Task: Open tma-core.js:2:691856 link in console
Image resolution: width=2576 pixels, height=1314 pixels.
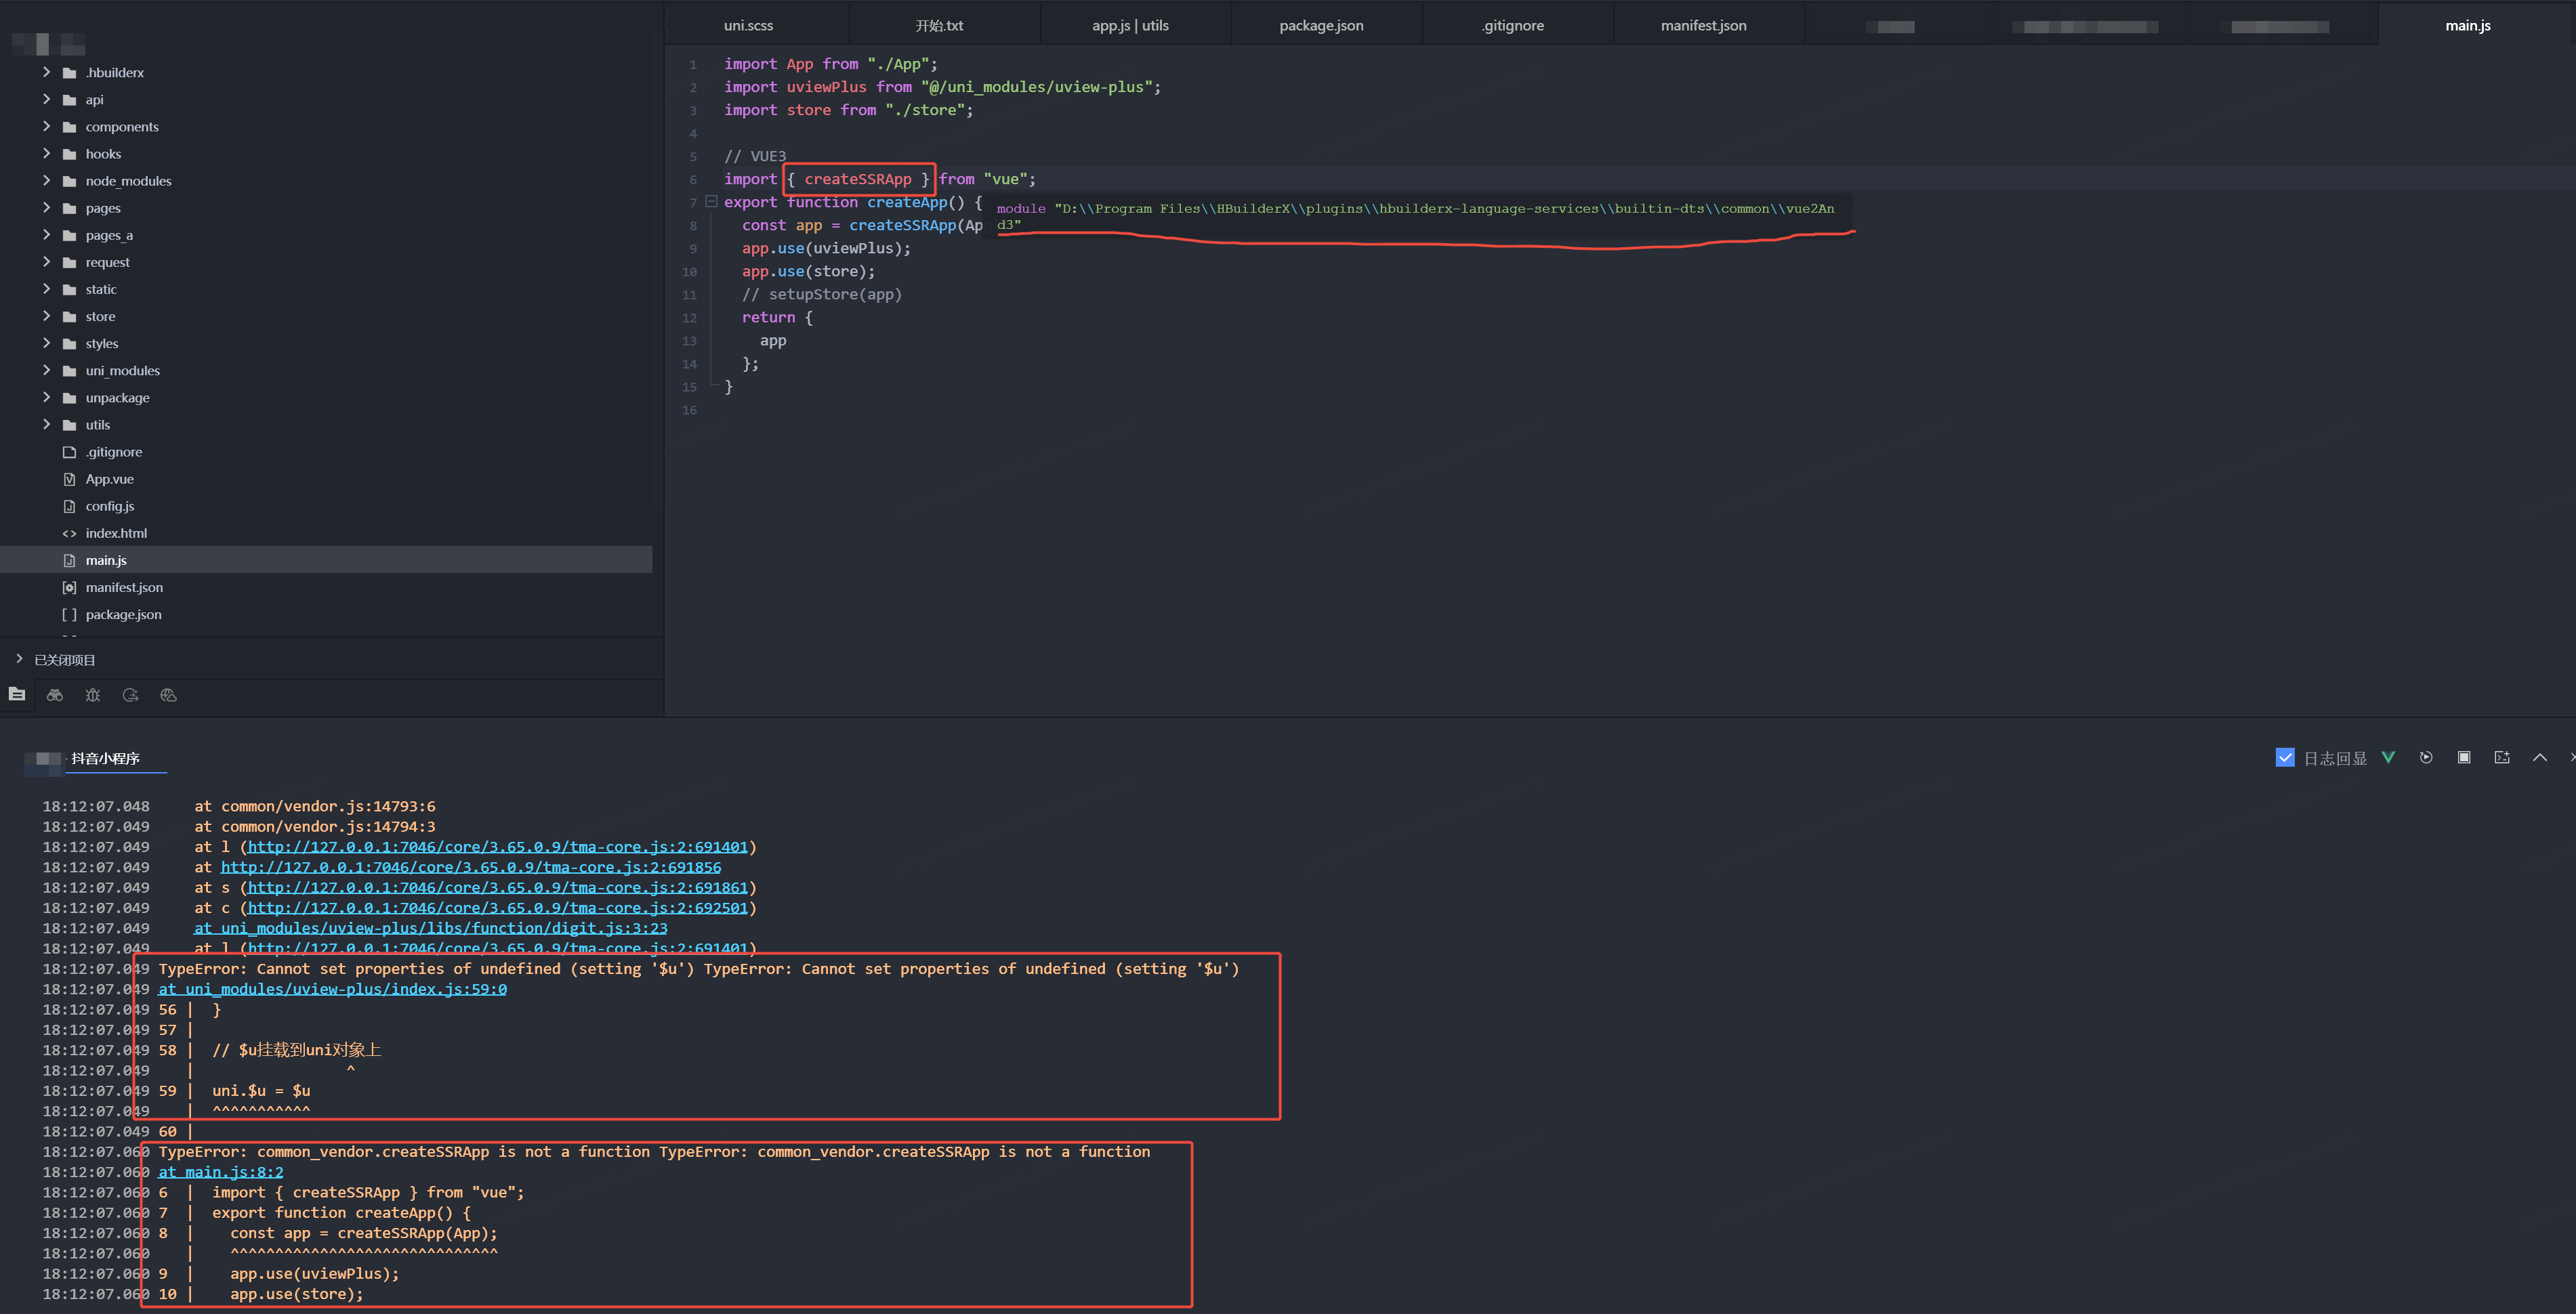Action: pyautogui.click(x=471, y=867)
